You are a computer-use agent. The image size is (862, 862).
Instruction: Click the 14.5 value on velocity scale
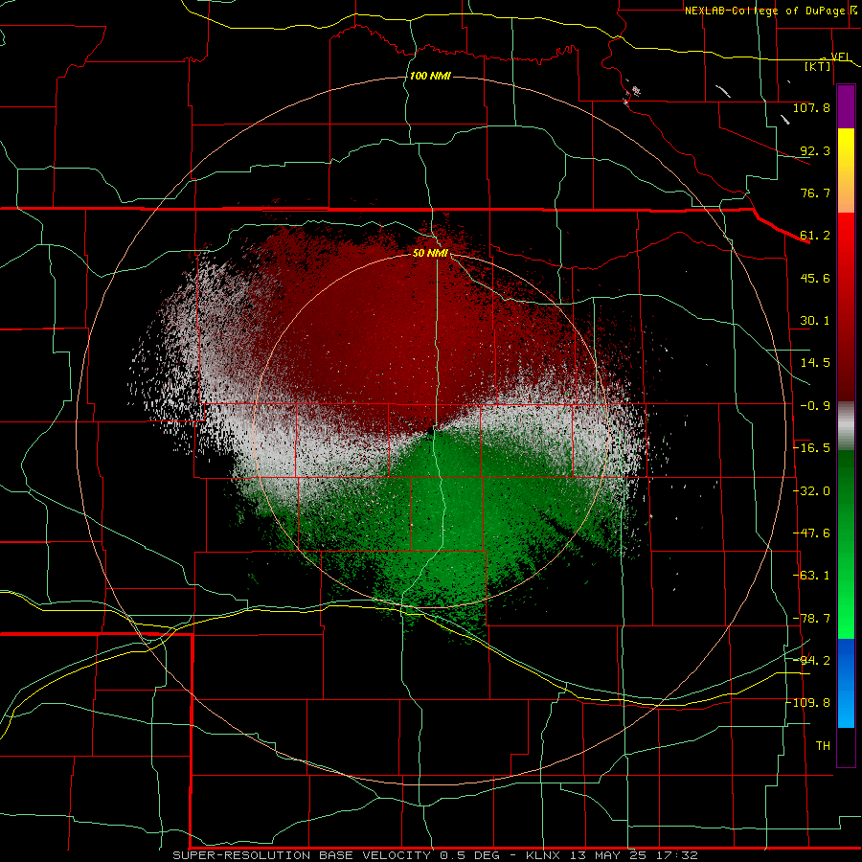(815, 363)
